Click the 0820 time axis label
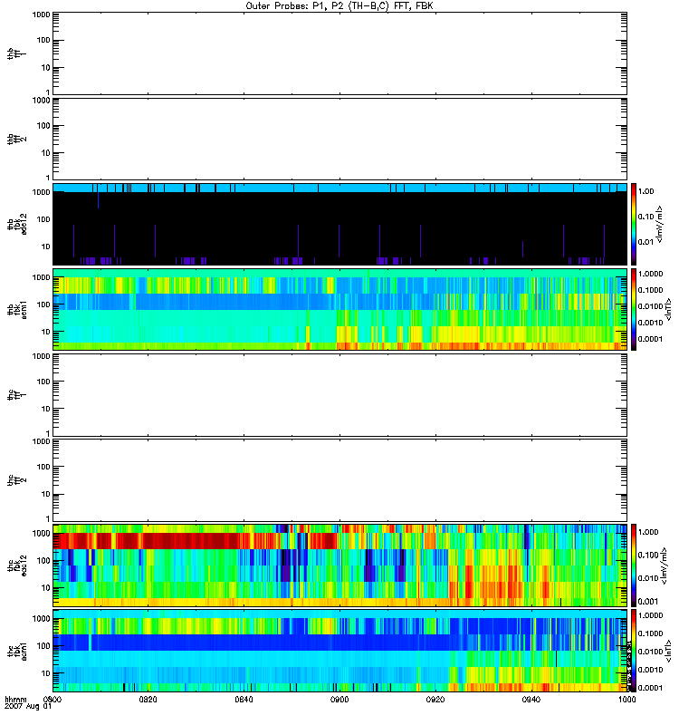Image resolution: width=679 pixels, height=725 pixels. pyautogui.click(x=148, y=701)
